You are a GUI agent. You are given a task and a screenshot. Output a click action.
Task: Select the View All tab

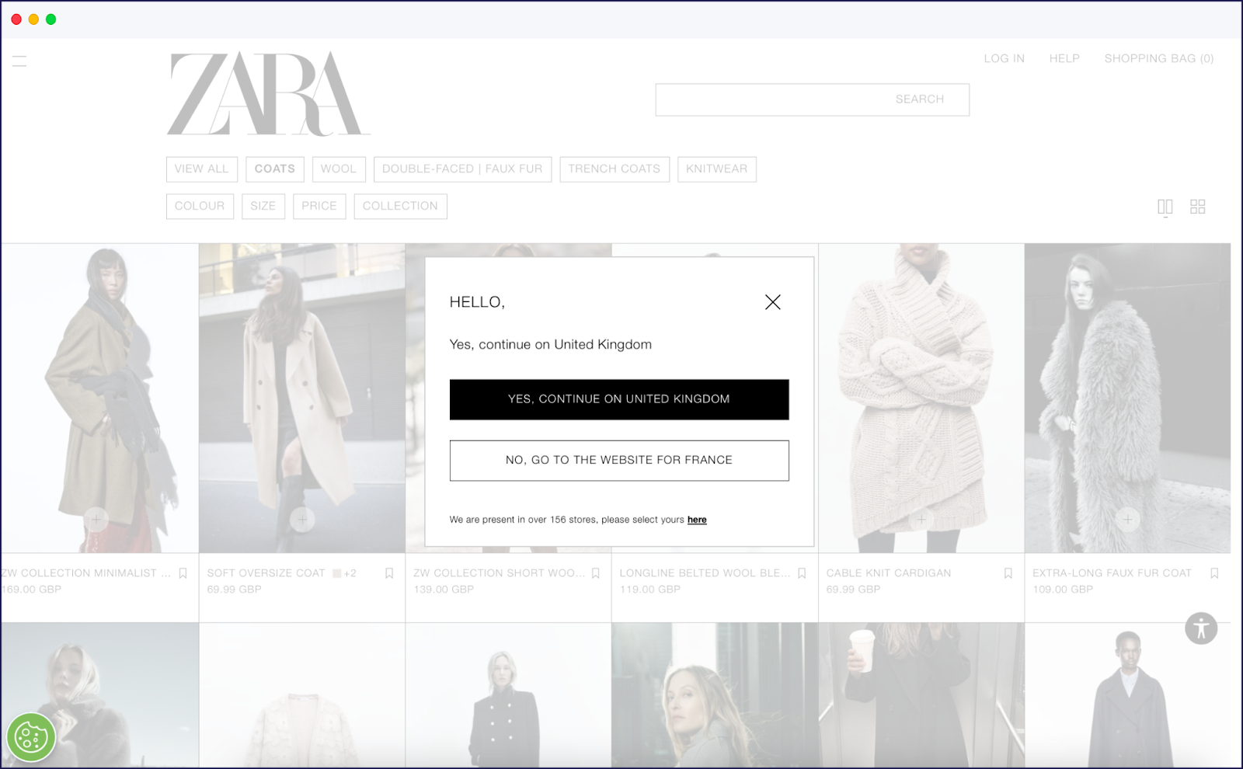point(201,169)
